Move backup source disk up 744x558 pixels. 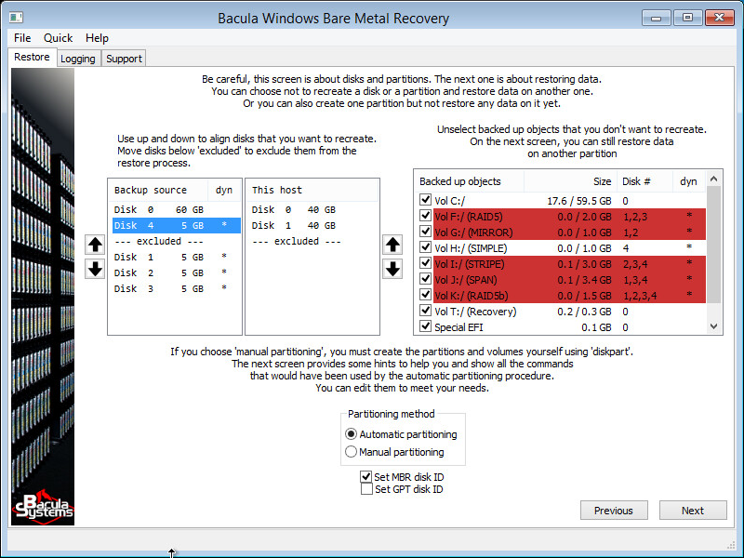95,245
